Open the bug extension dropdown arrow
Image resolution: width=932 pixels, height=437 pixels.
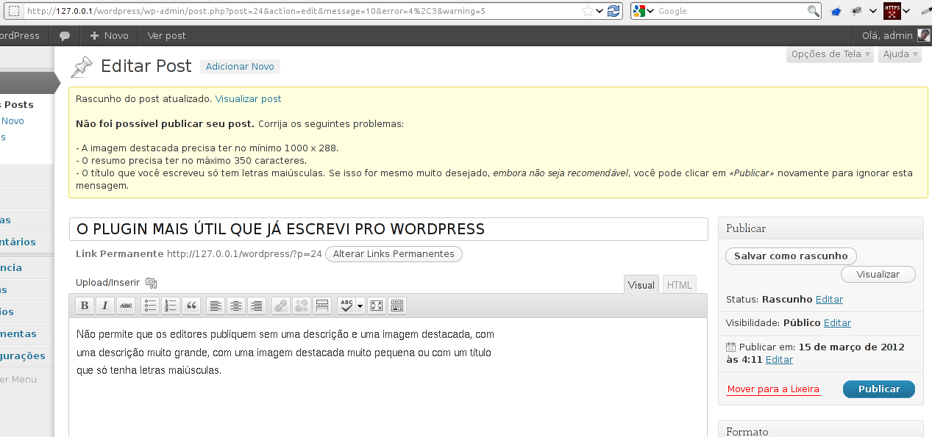coord(872,11)
